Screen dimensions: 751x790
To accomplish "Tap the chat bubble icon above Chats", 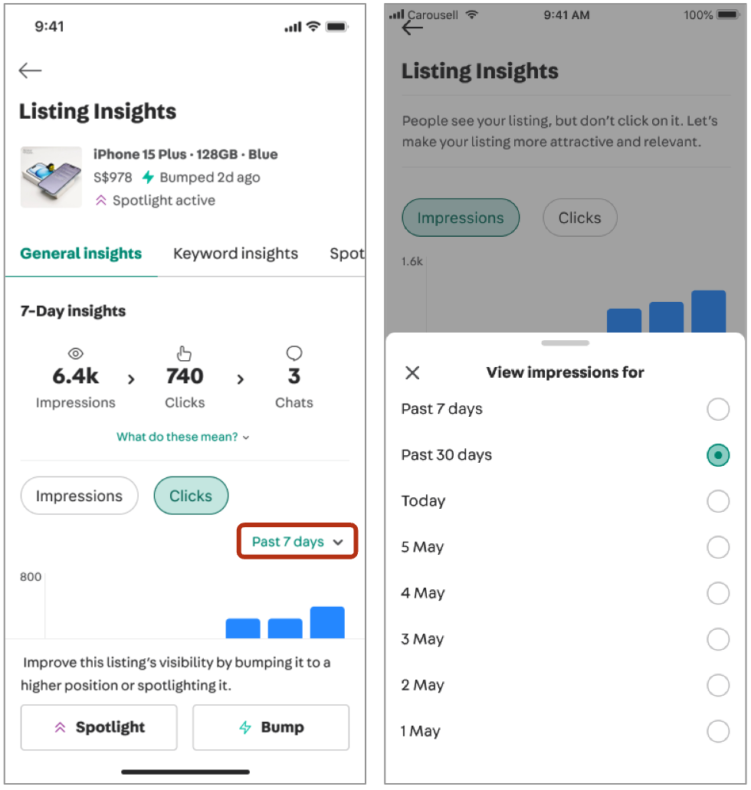I will tap(294, 353).
